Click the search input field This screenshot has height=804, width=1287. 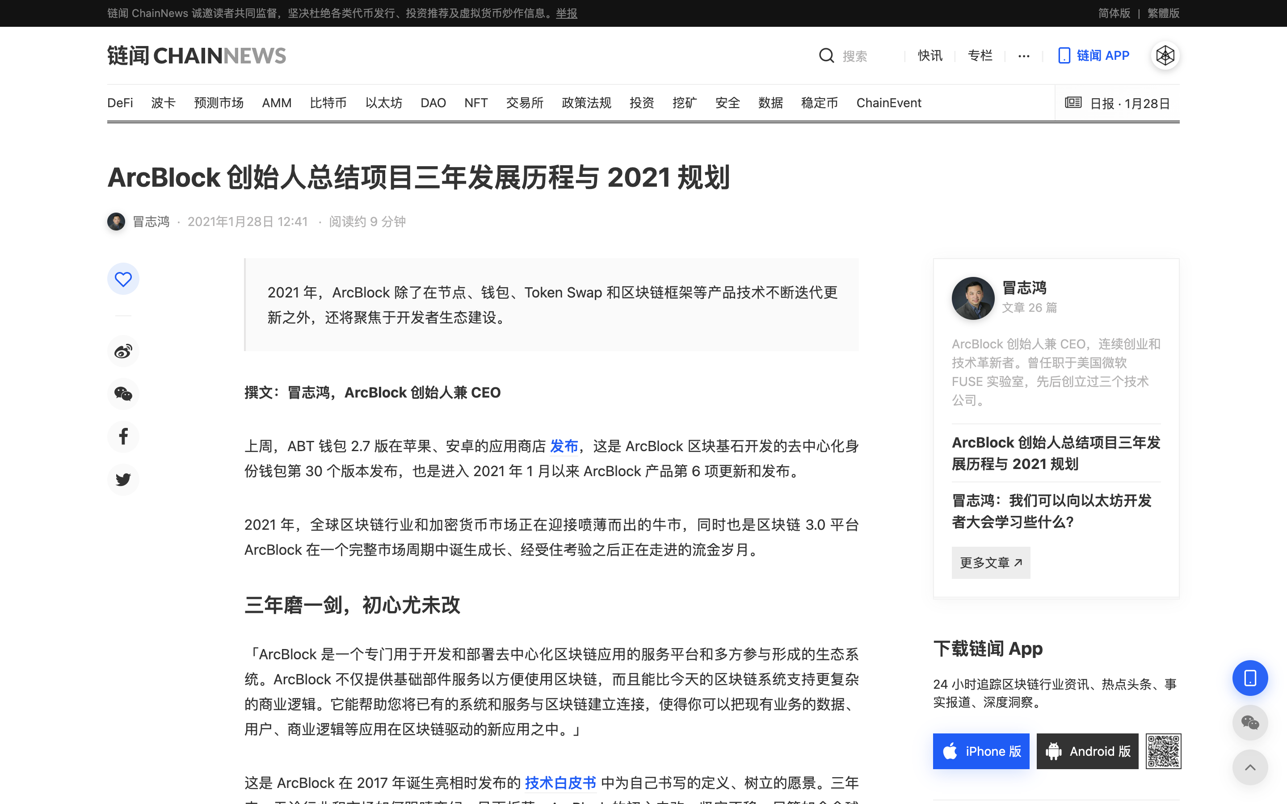[867, 56]
